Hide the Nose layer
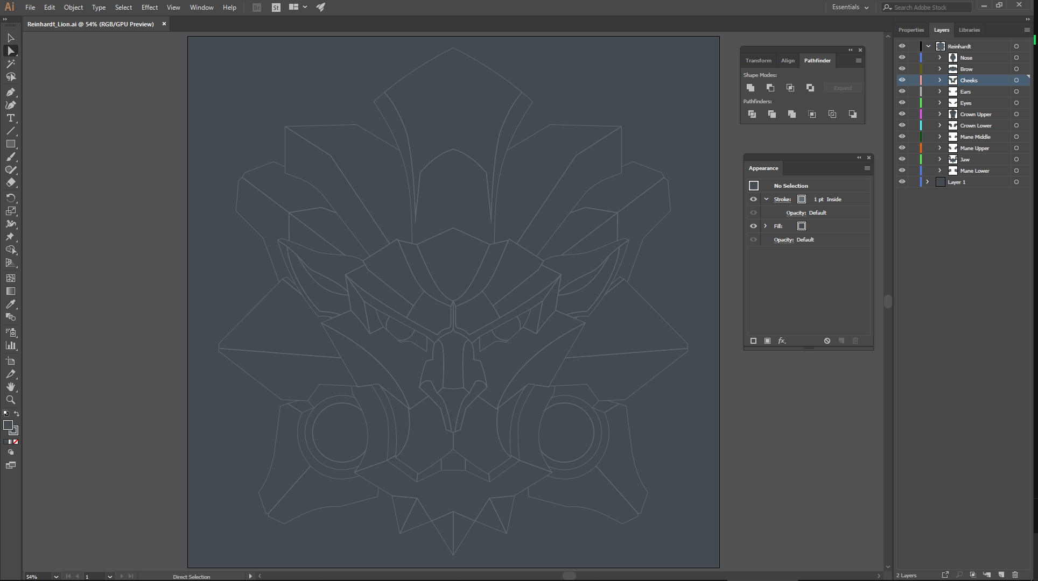Viewport: 1038px width, 581px height. [x=902, y=58]
